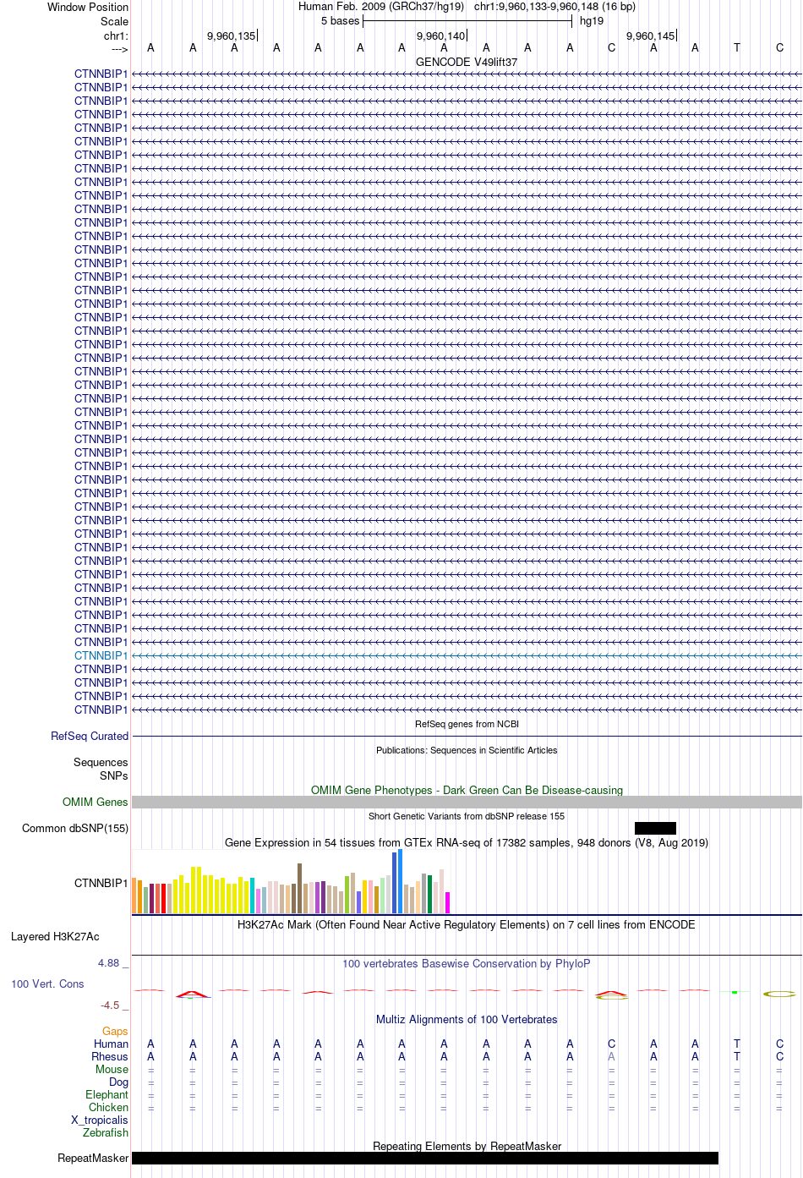This screenshot has height=1178, width=803.
Task: Click the hg19 scale label
Action: tap(592, 21)
